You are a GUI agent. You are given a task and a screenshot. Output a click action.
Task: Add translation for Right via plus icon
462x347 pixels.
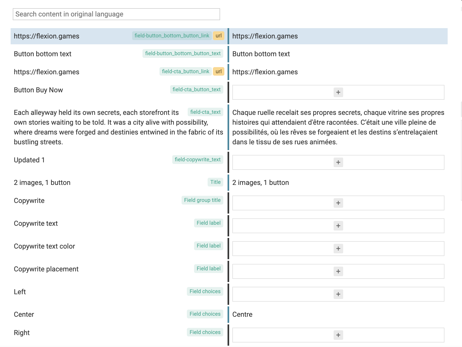338,335
